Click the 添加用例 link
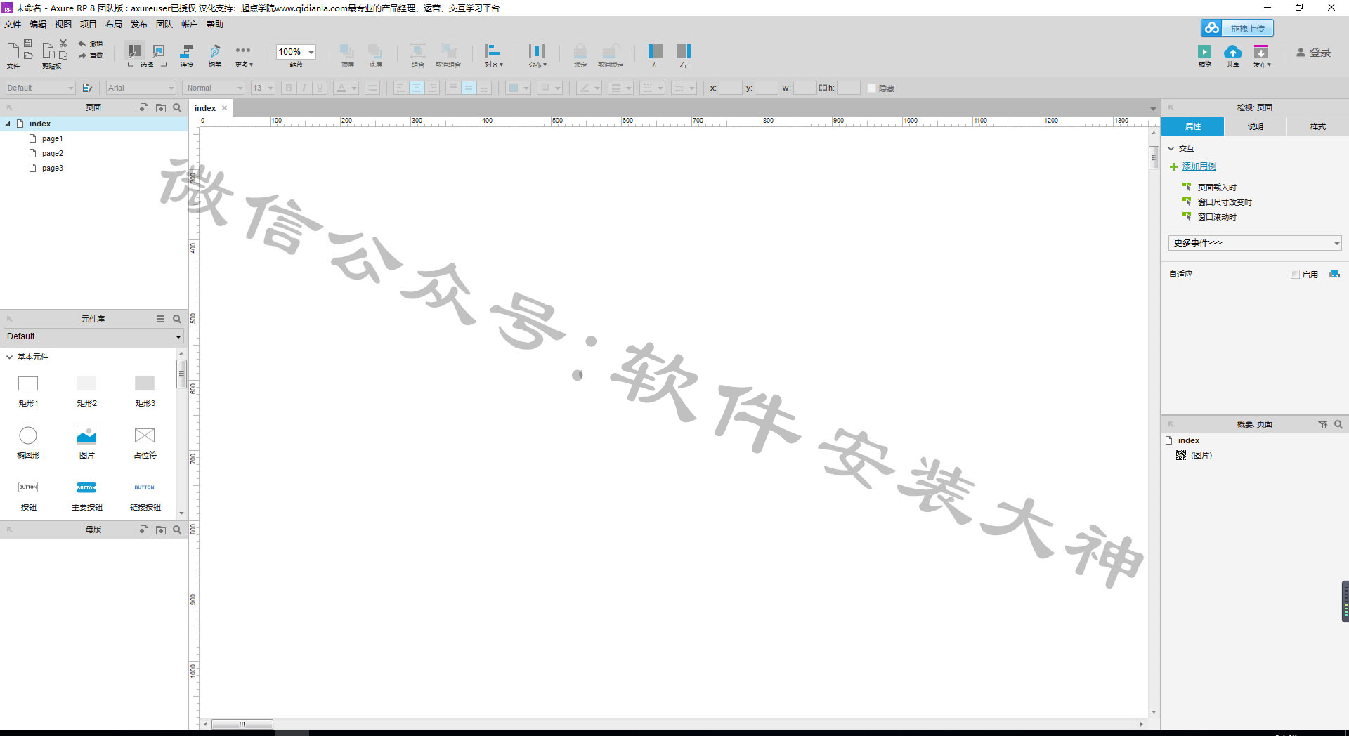Viewport: 1349px width, 736px height. click(x=1199, y=166)
